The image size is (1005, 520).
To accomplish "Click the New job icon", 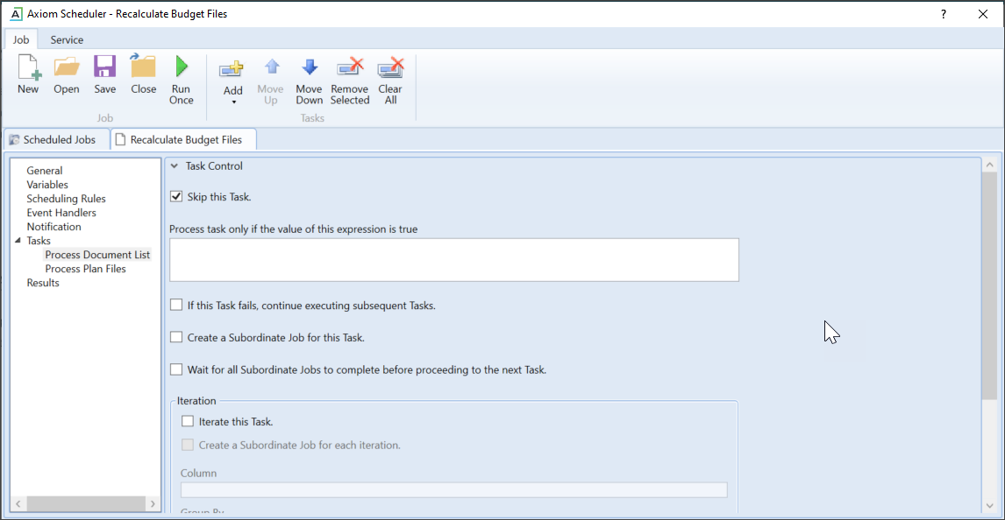I will [x=28, y=68].
